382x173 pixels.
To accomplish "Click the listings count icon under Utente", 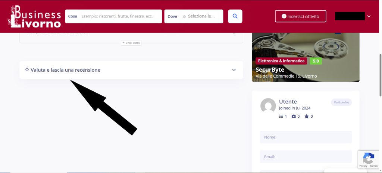I will [x=281, y=116].
